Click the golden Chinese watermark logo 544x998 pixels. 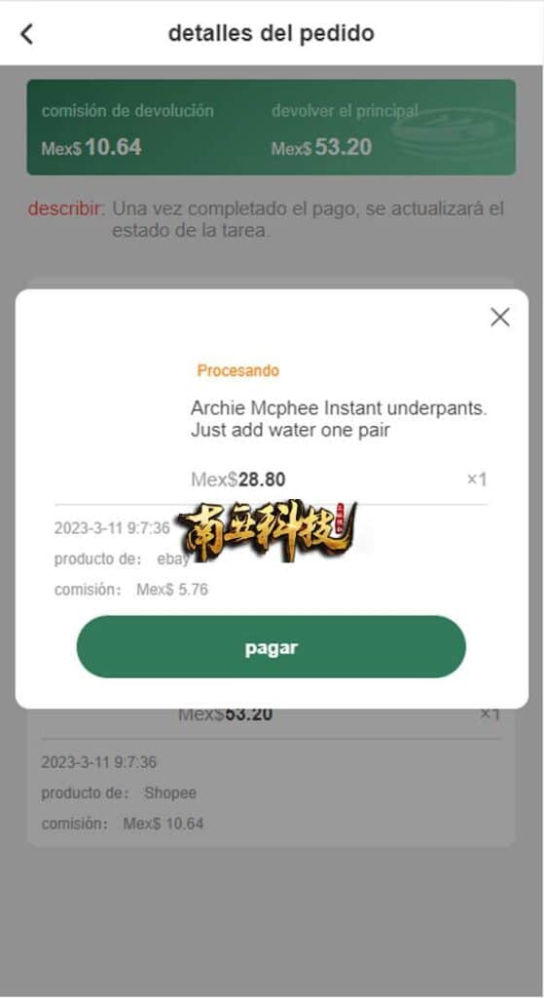(x=267, y=530)
